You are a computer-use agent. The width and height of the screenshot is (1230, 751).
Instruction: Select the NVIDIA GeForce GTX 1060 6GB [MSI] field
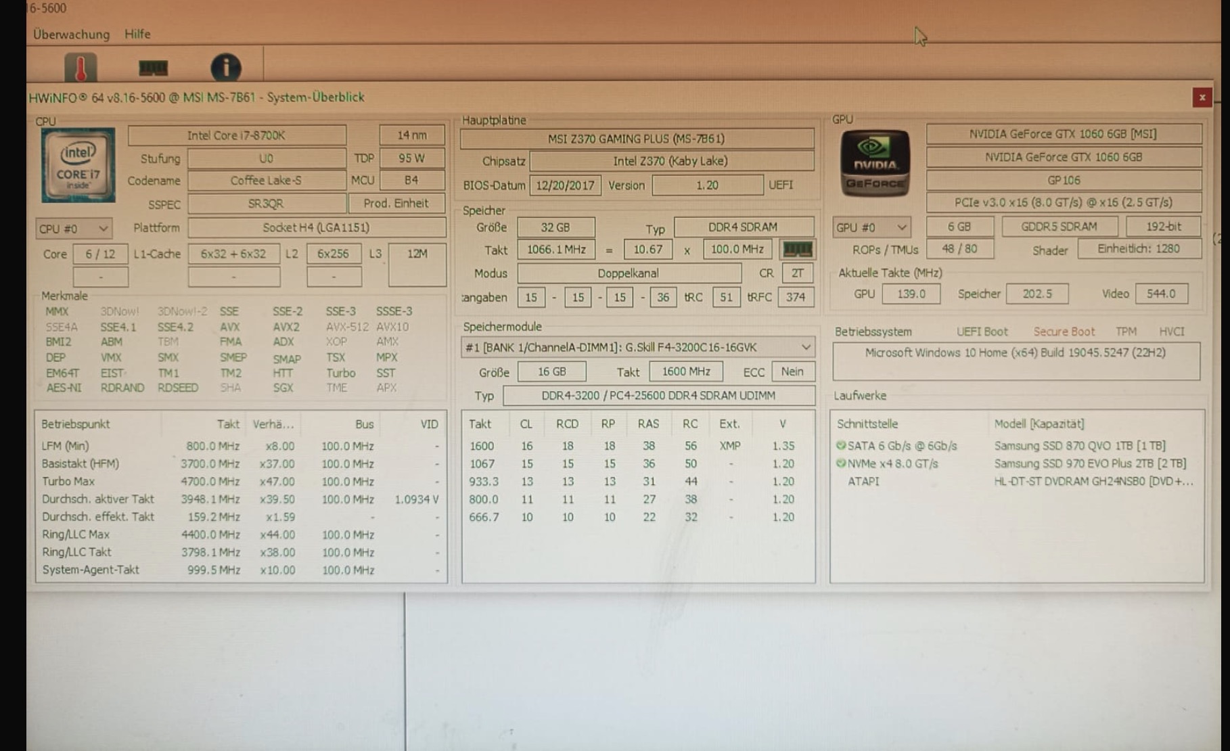pyautogui.click(x=1064, y=134)
